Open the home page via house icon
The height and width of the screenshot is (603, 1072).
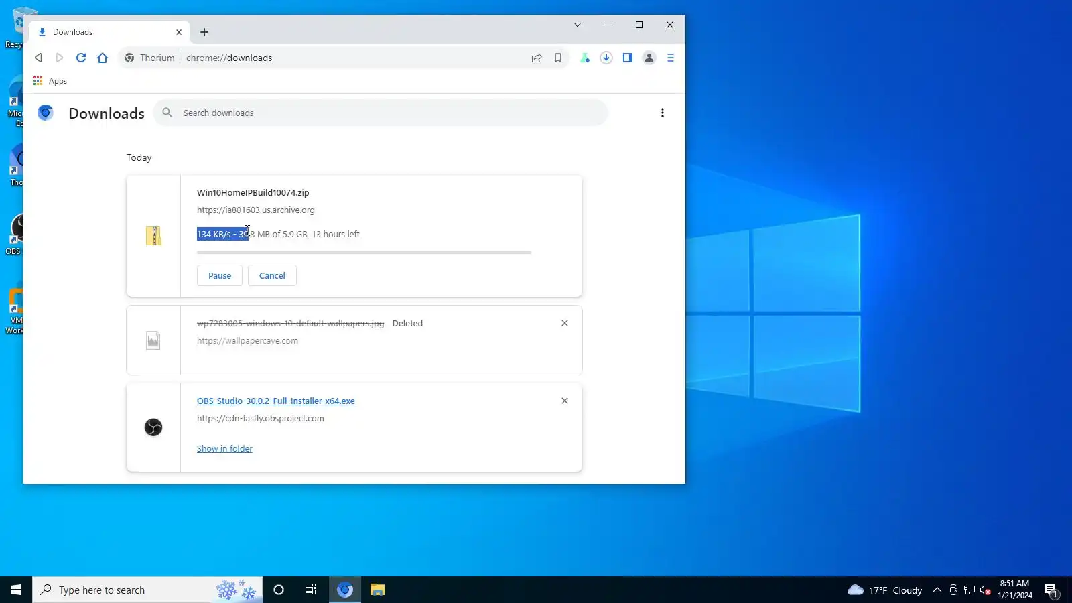[103, 58]
